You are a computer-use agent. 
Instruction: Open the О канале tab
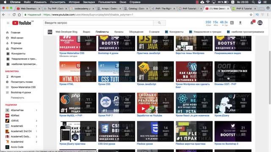(154, 32)
